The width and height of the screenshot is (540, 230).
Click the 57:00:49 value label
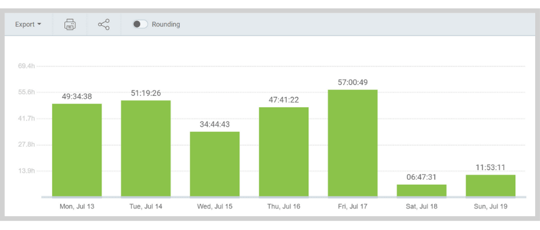pyautogui.click(x=353, y=83)
